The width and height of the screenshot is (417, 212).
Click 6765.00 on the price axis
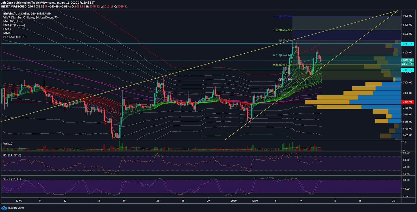[408, 128]
